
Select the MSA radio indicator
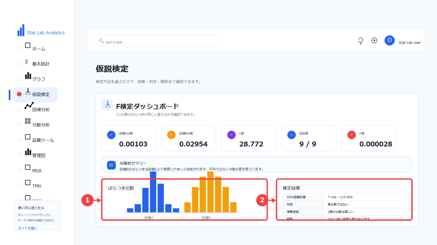point(19,171)
